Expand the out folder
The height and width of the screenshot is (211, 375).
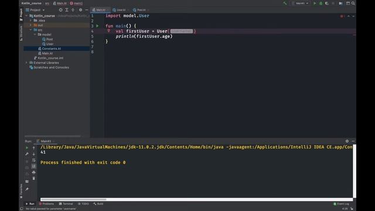pyautogui.click(x=30, y=25)
